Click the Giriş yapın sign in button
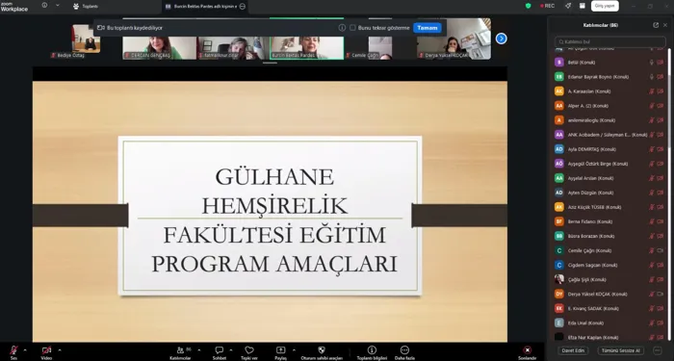The image size is (674, 361). click(x=605, y=6)
